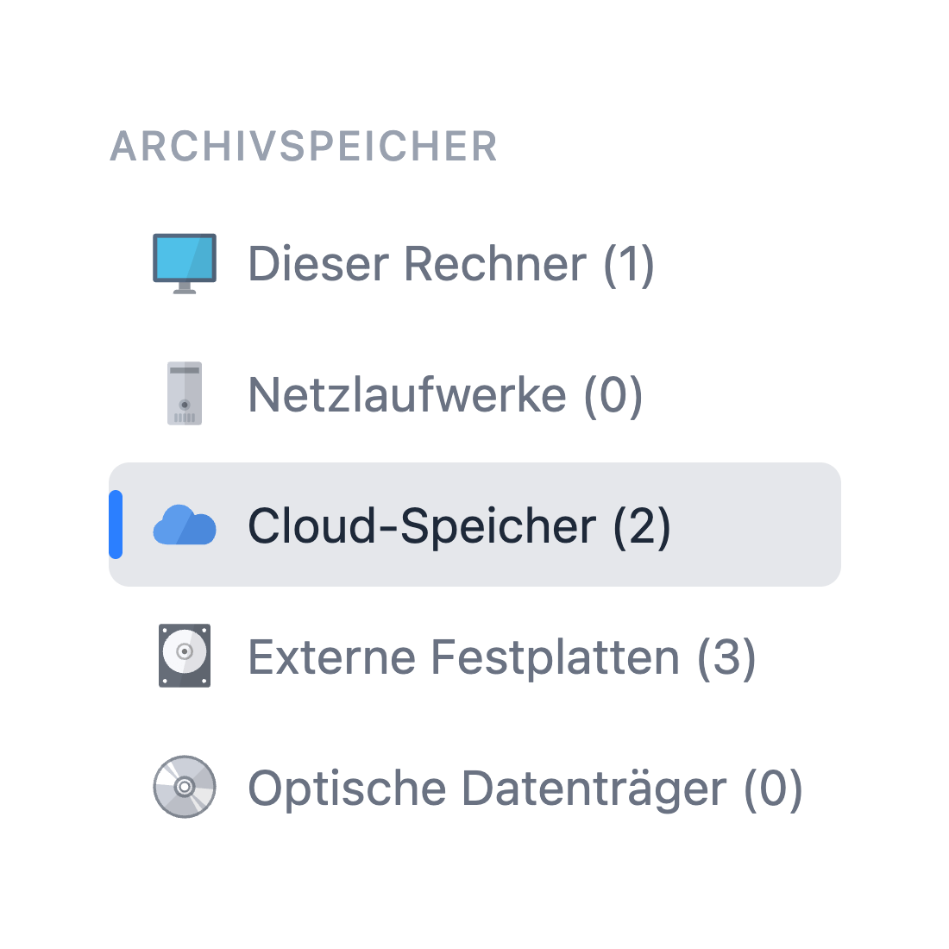Click the ARCHIVSPEICHER section header
949x949 pixels.
point(304,147)
